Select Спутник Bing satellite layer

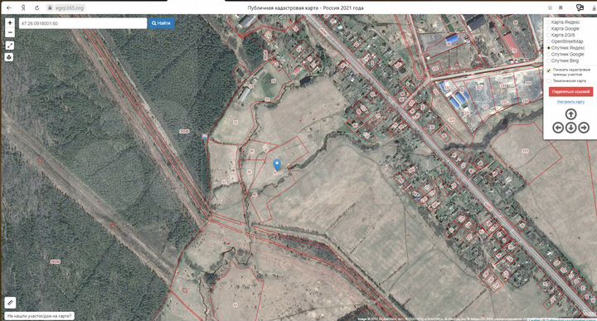549,61
